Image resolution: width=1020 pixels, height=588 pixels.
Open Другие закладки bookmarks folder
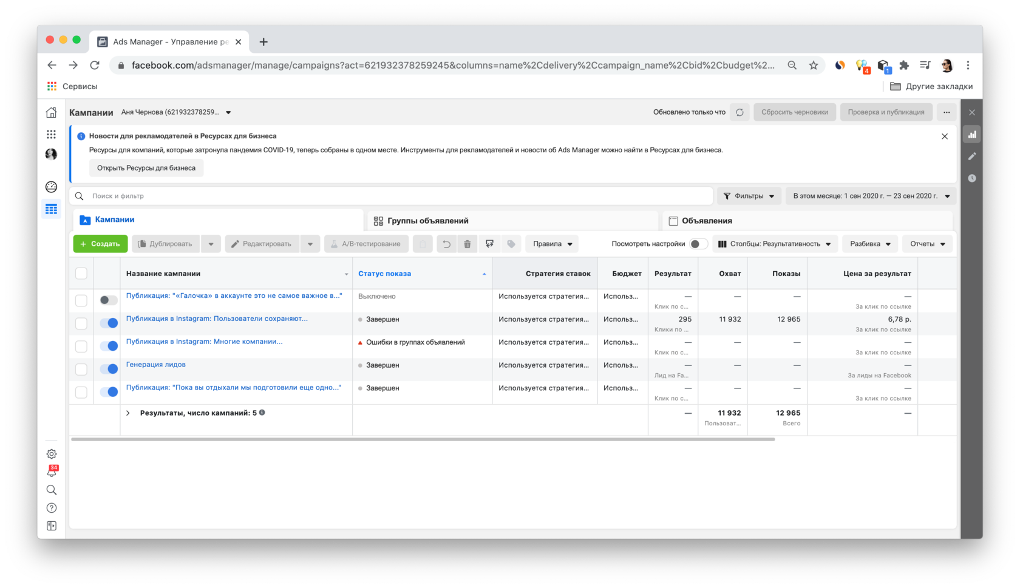(931, 87)
